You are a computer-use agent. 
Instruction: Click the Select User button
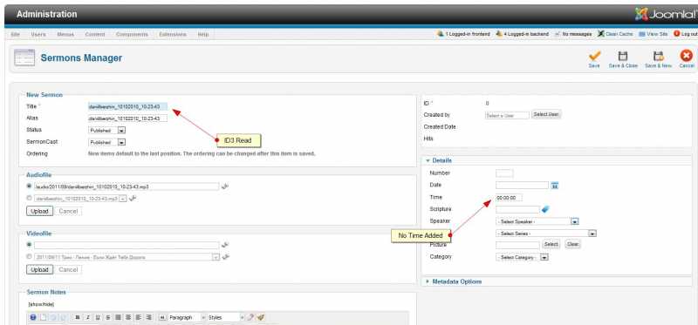pos(546,115)
